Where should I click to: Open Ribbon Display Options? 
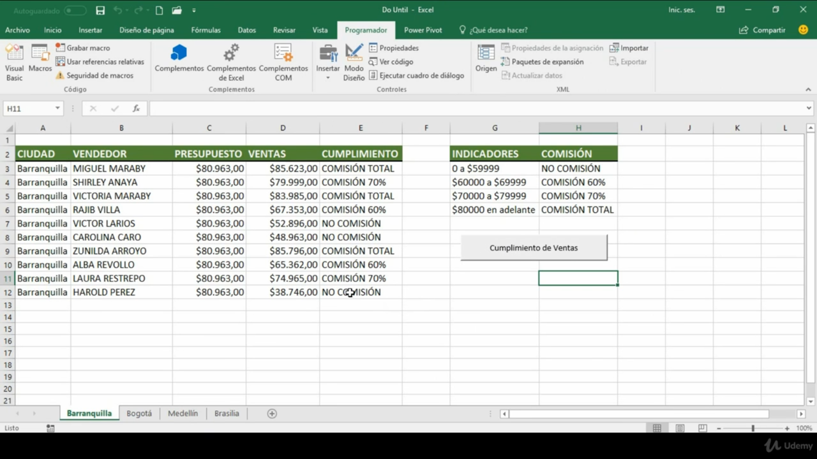click(x=721, y=10)
